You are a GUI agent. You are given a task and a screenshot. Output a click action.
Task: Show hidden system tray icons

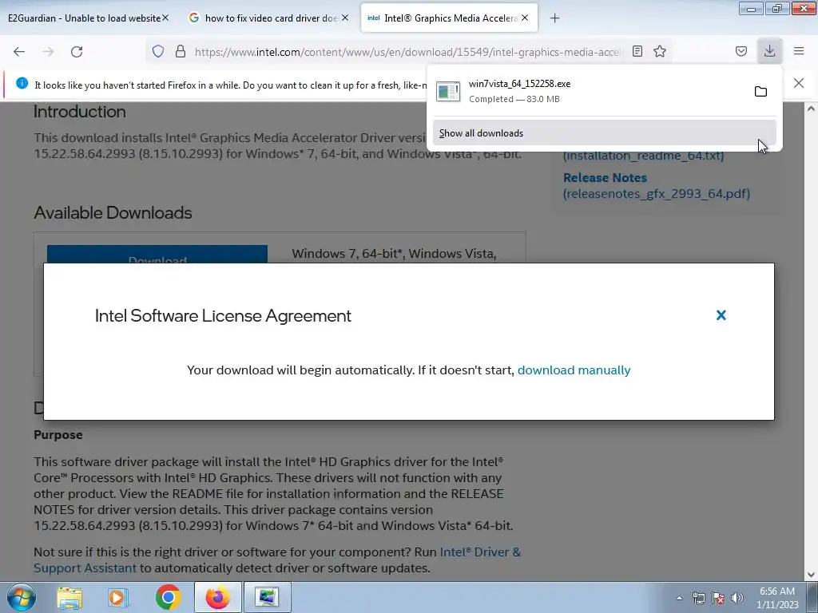[x=679, y=598]
